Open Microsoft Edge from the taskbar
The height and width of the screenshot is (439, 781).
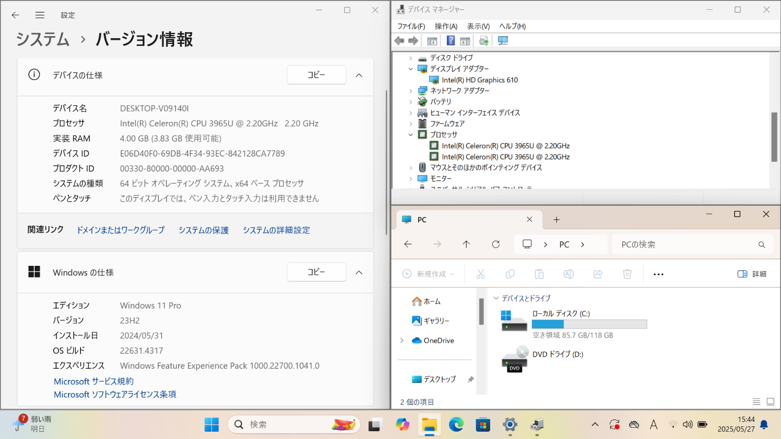pyautogui.click(x=456, y=425)
